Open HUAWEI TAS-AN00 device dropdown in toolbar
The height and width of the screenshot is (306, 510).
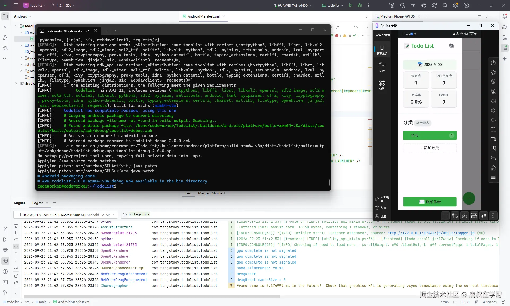pos(292,5)
